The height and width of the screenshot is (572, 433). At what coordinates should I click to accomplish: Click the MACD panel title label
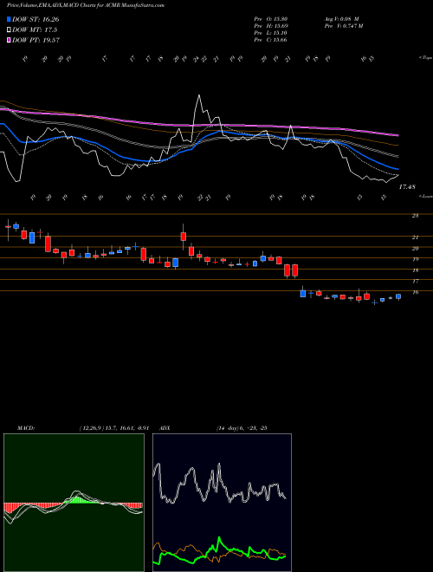pyautogui.click(x=25, y=428)
